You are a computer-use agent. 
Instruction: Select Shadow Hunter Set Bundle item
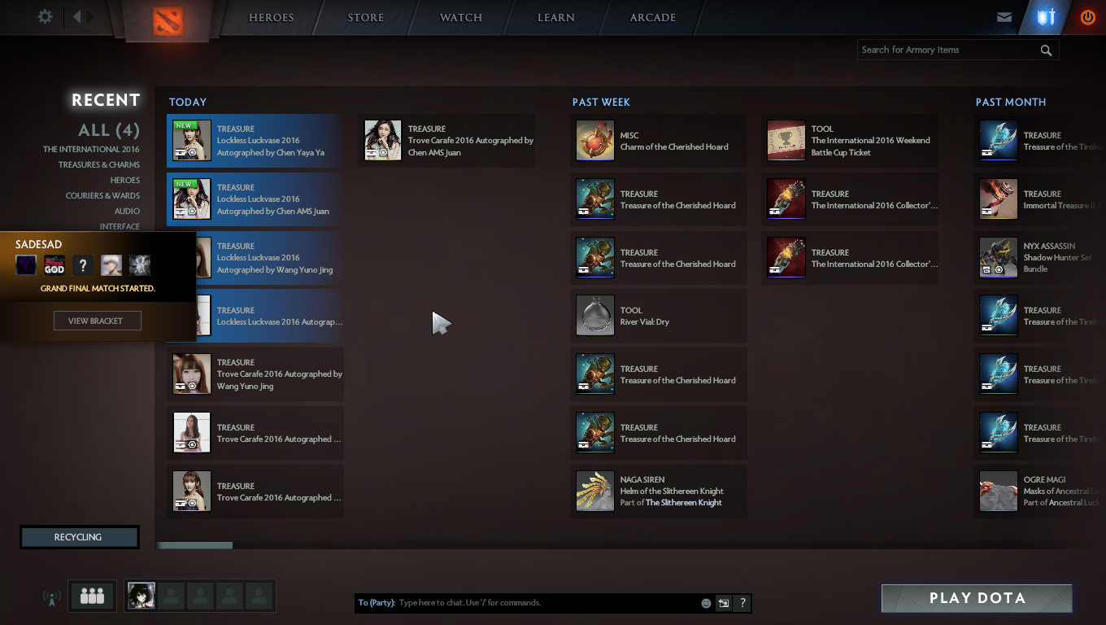[x=1040, y=258]
